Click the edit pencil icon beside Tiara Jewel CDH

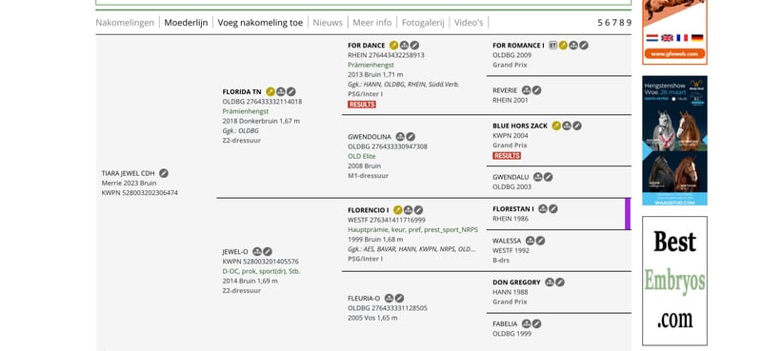[x=164, y=173]
